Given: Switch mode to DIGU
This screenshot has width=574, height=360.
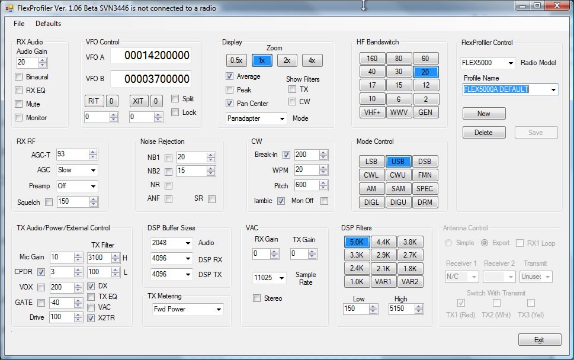Looking at the screenshot, I should coord(398,202).
